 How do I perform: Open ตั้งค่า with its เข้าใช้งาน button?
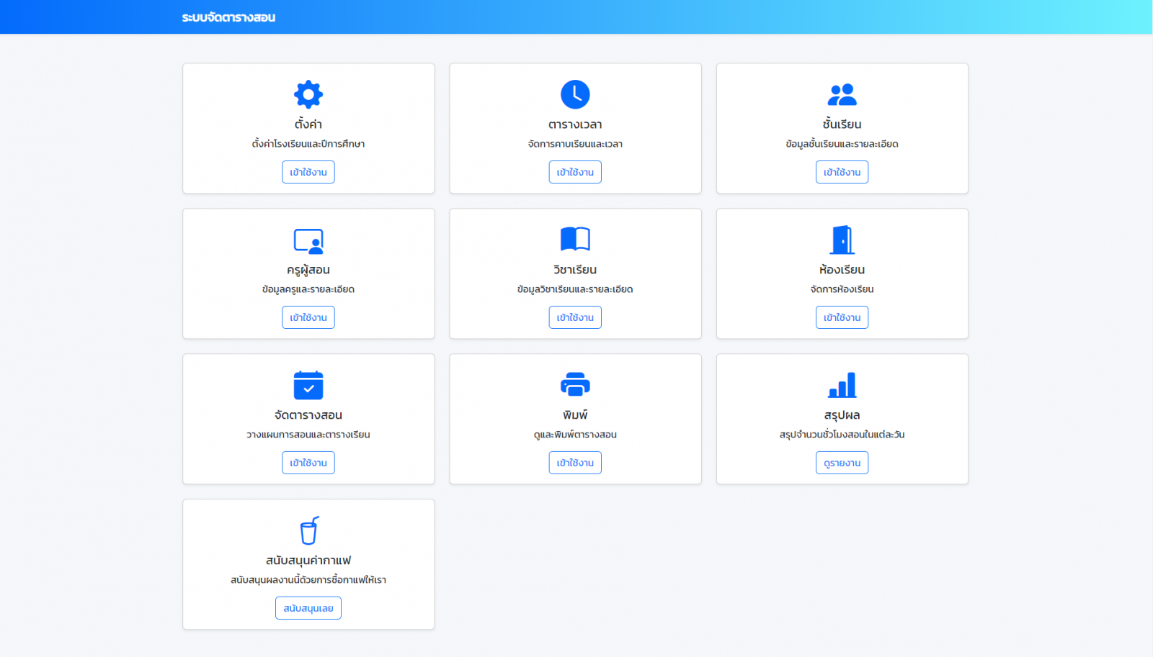tap(308, 172)
